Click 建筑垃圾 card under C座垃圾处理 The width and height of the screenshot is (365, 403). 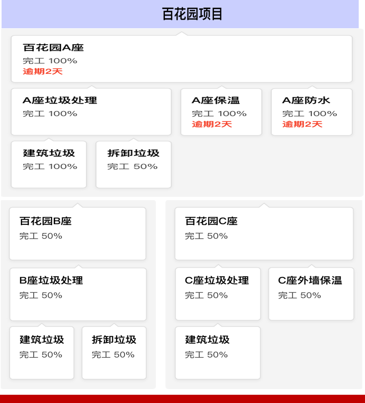tap(218, 353)
